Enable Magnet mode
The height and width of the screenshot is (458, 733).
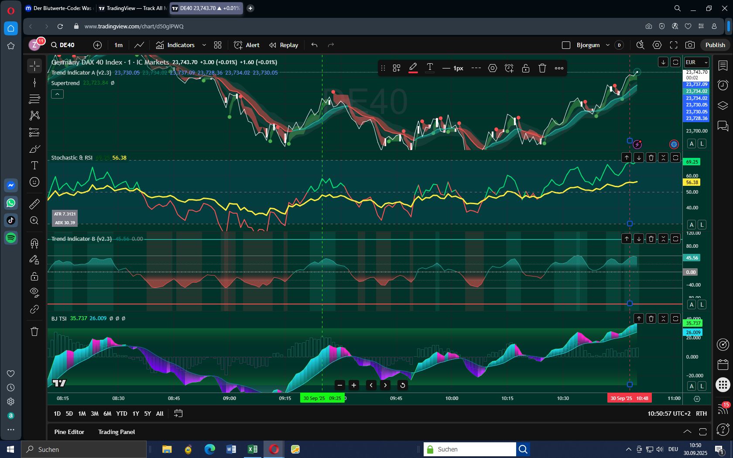click(34, 243)
